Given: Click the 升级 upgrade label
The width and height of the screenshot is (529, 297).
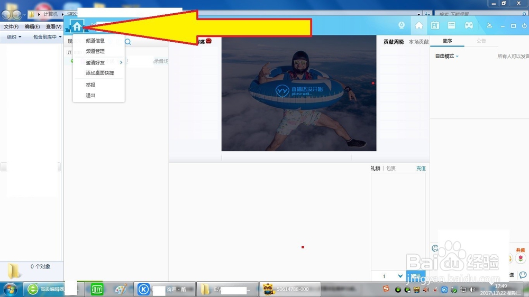Looking at the screenshot, I should click(x=520, y=250).
